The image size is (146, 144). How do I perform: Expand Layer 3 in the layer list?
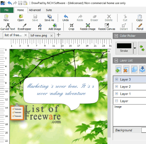tap(117, 79)
